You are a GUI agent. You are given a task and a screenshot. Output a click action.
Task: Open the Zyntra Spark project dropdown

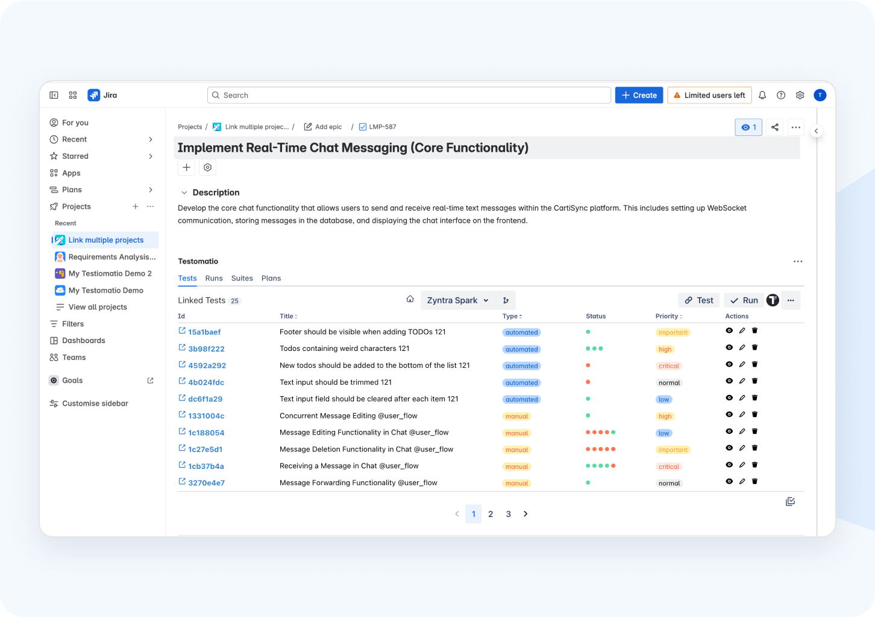(457, 300)
